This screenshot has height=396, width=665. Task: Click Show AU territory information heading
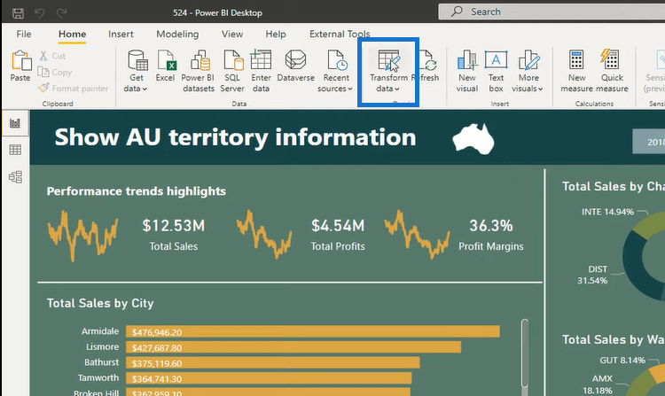tap(235, 137)
